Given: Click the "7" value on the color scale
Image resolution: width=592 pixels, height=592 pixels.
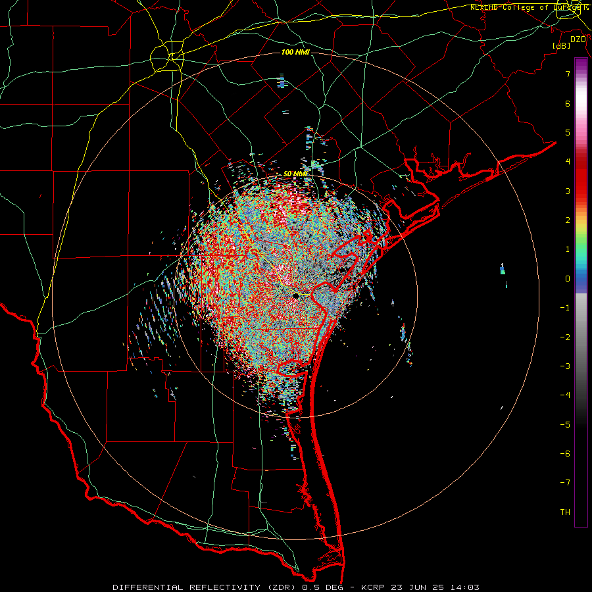Looking at the screenshot, I should [568, 74].
